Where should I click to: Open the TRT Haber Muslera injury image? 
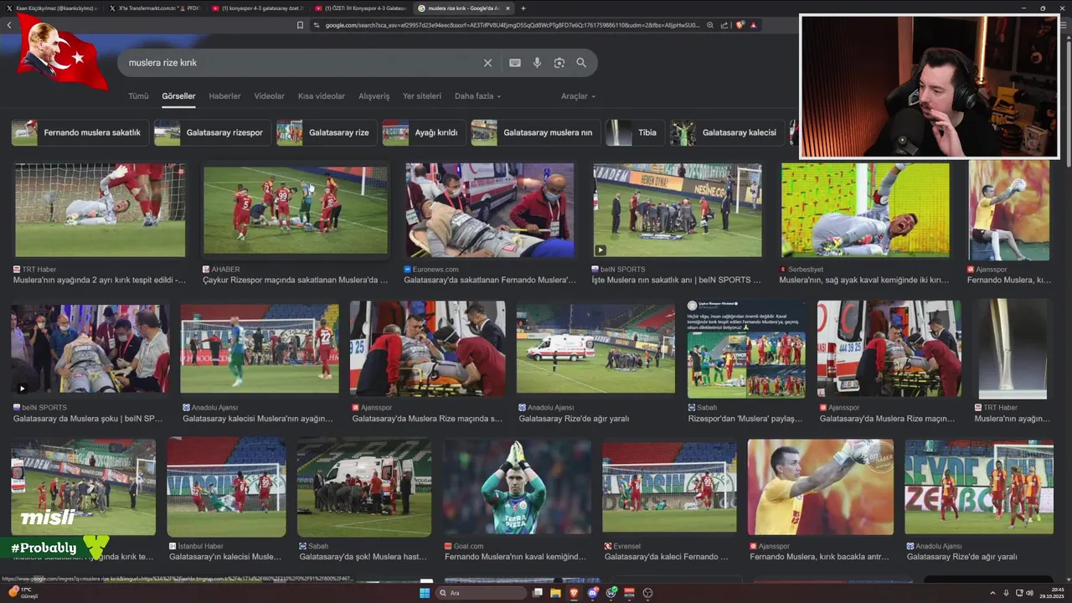click(x=100, y=210)
